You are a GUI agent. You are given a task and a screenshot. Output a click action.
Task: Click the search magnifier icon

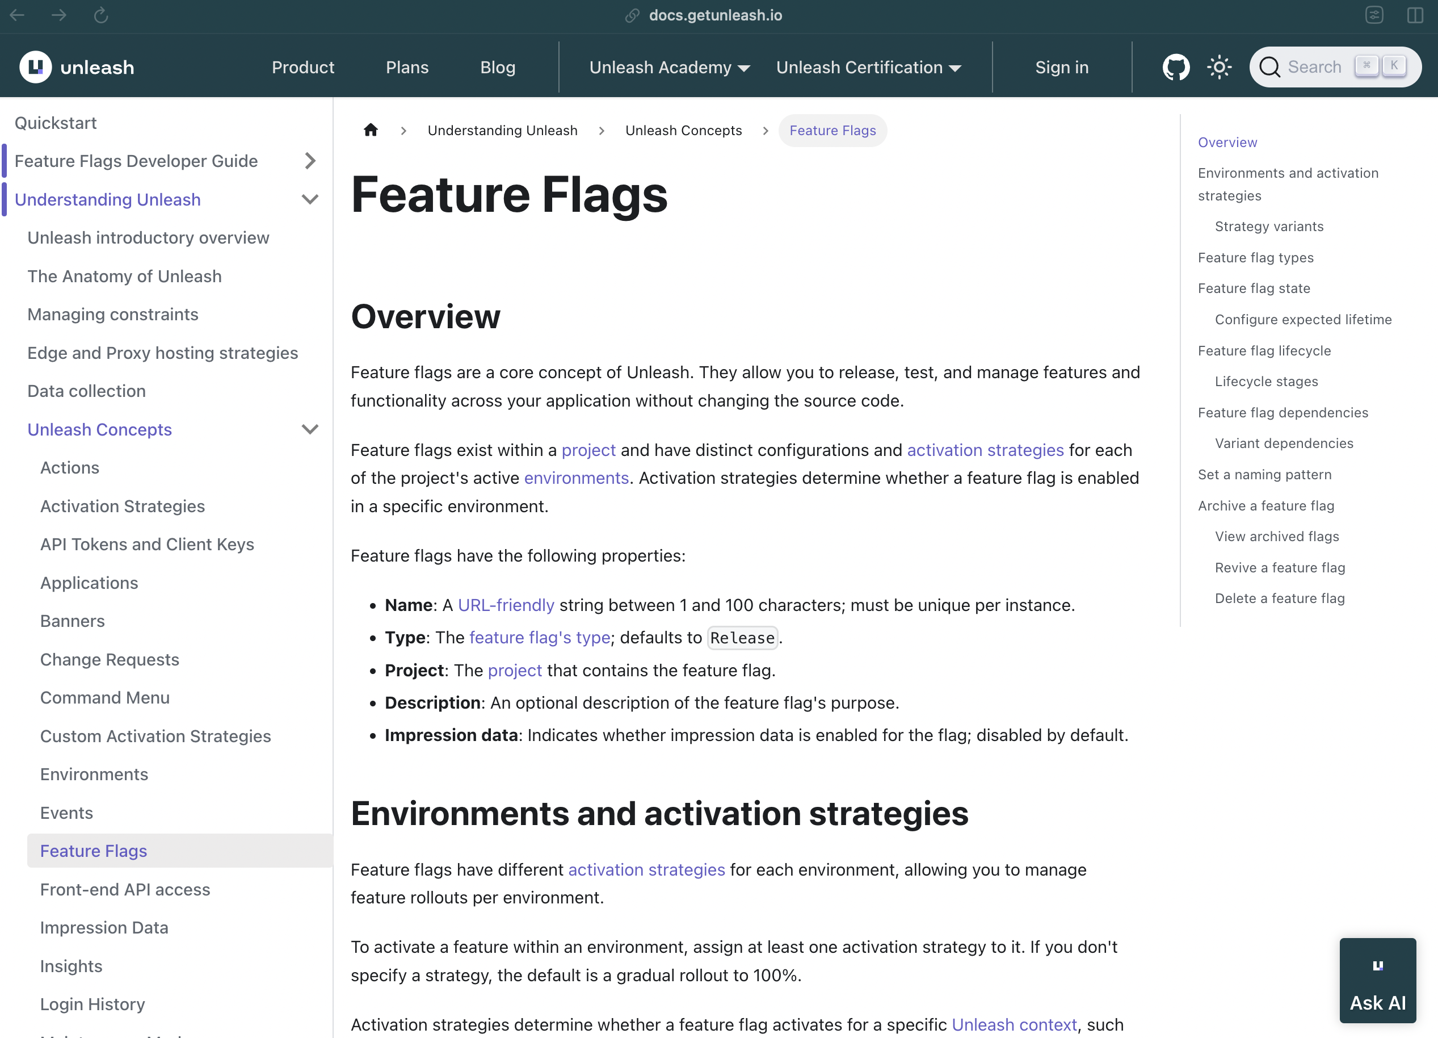(1269, 67)
